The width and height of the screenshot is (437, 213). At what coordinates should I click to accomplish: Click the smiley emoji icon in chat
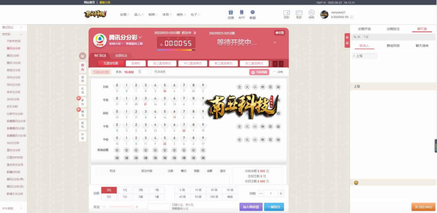coord(356,183)
